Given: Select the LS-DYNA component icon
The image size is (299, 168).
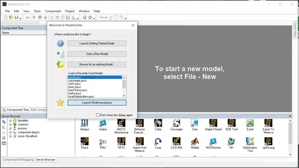Looking at the screenshot, I should point(176,141).
